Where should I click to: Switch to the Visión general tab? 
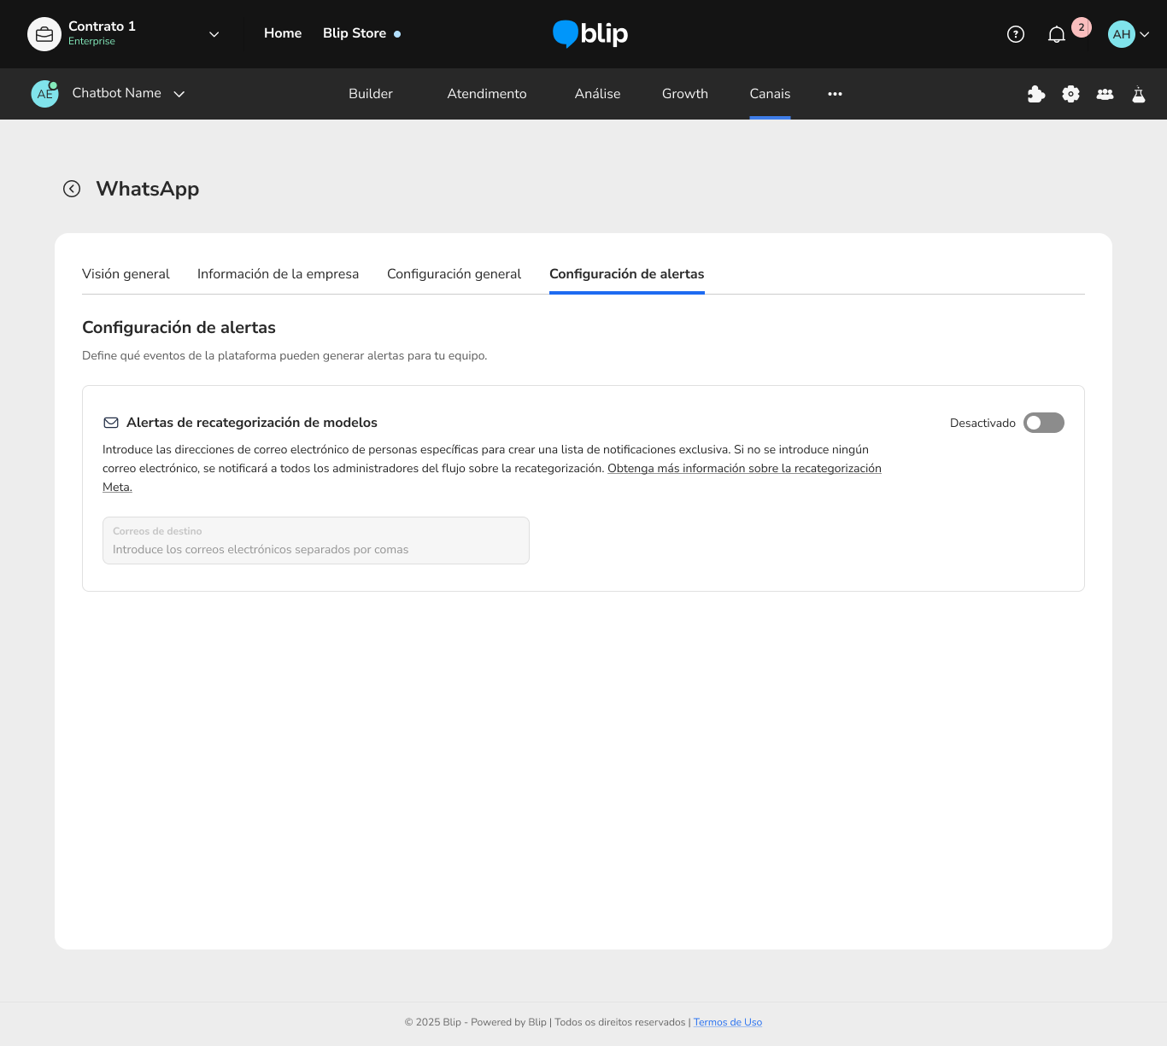tap(126, 274)
